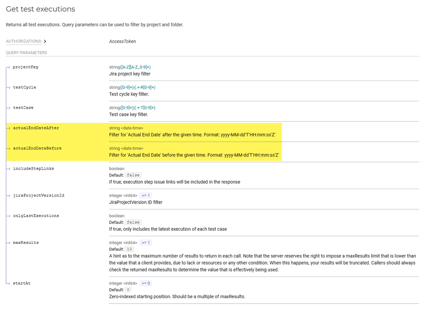Click the default value 10 badge for maxResults
Image resolution: width=423 pixels, height=310 pixels.
point(130,249)
